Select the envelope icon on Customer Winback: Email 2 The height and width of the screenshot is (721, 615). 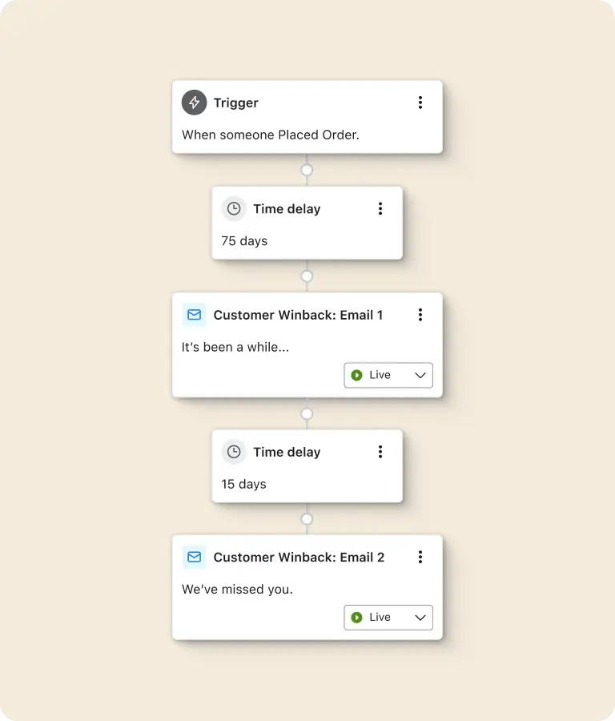(194, 557)
